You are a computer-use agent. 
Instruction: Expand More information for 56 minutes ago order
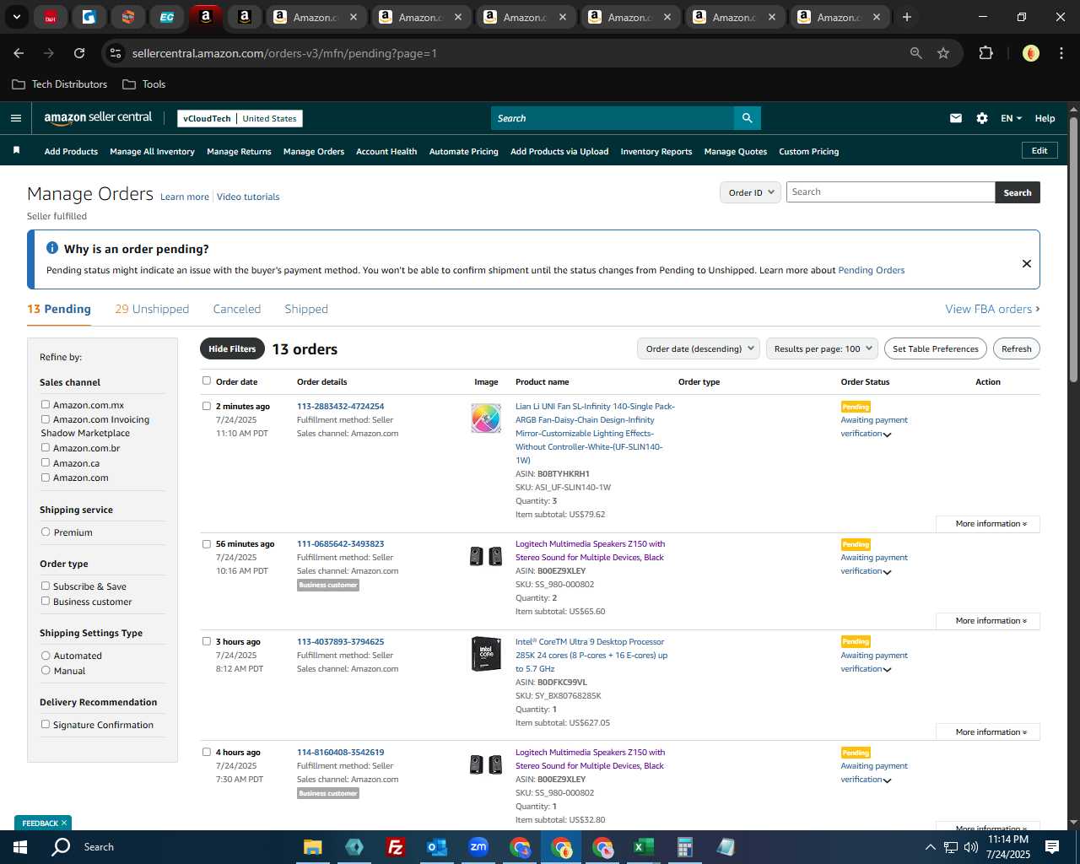[988, 621]
